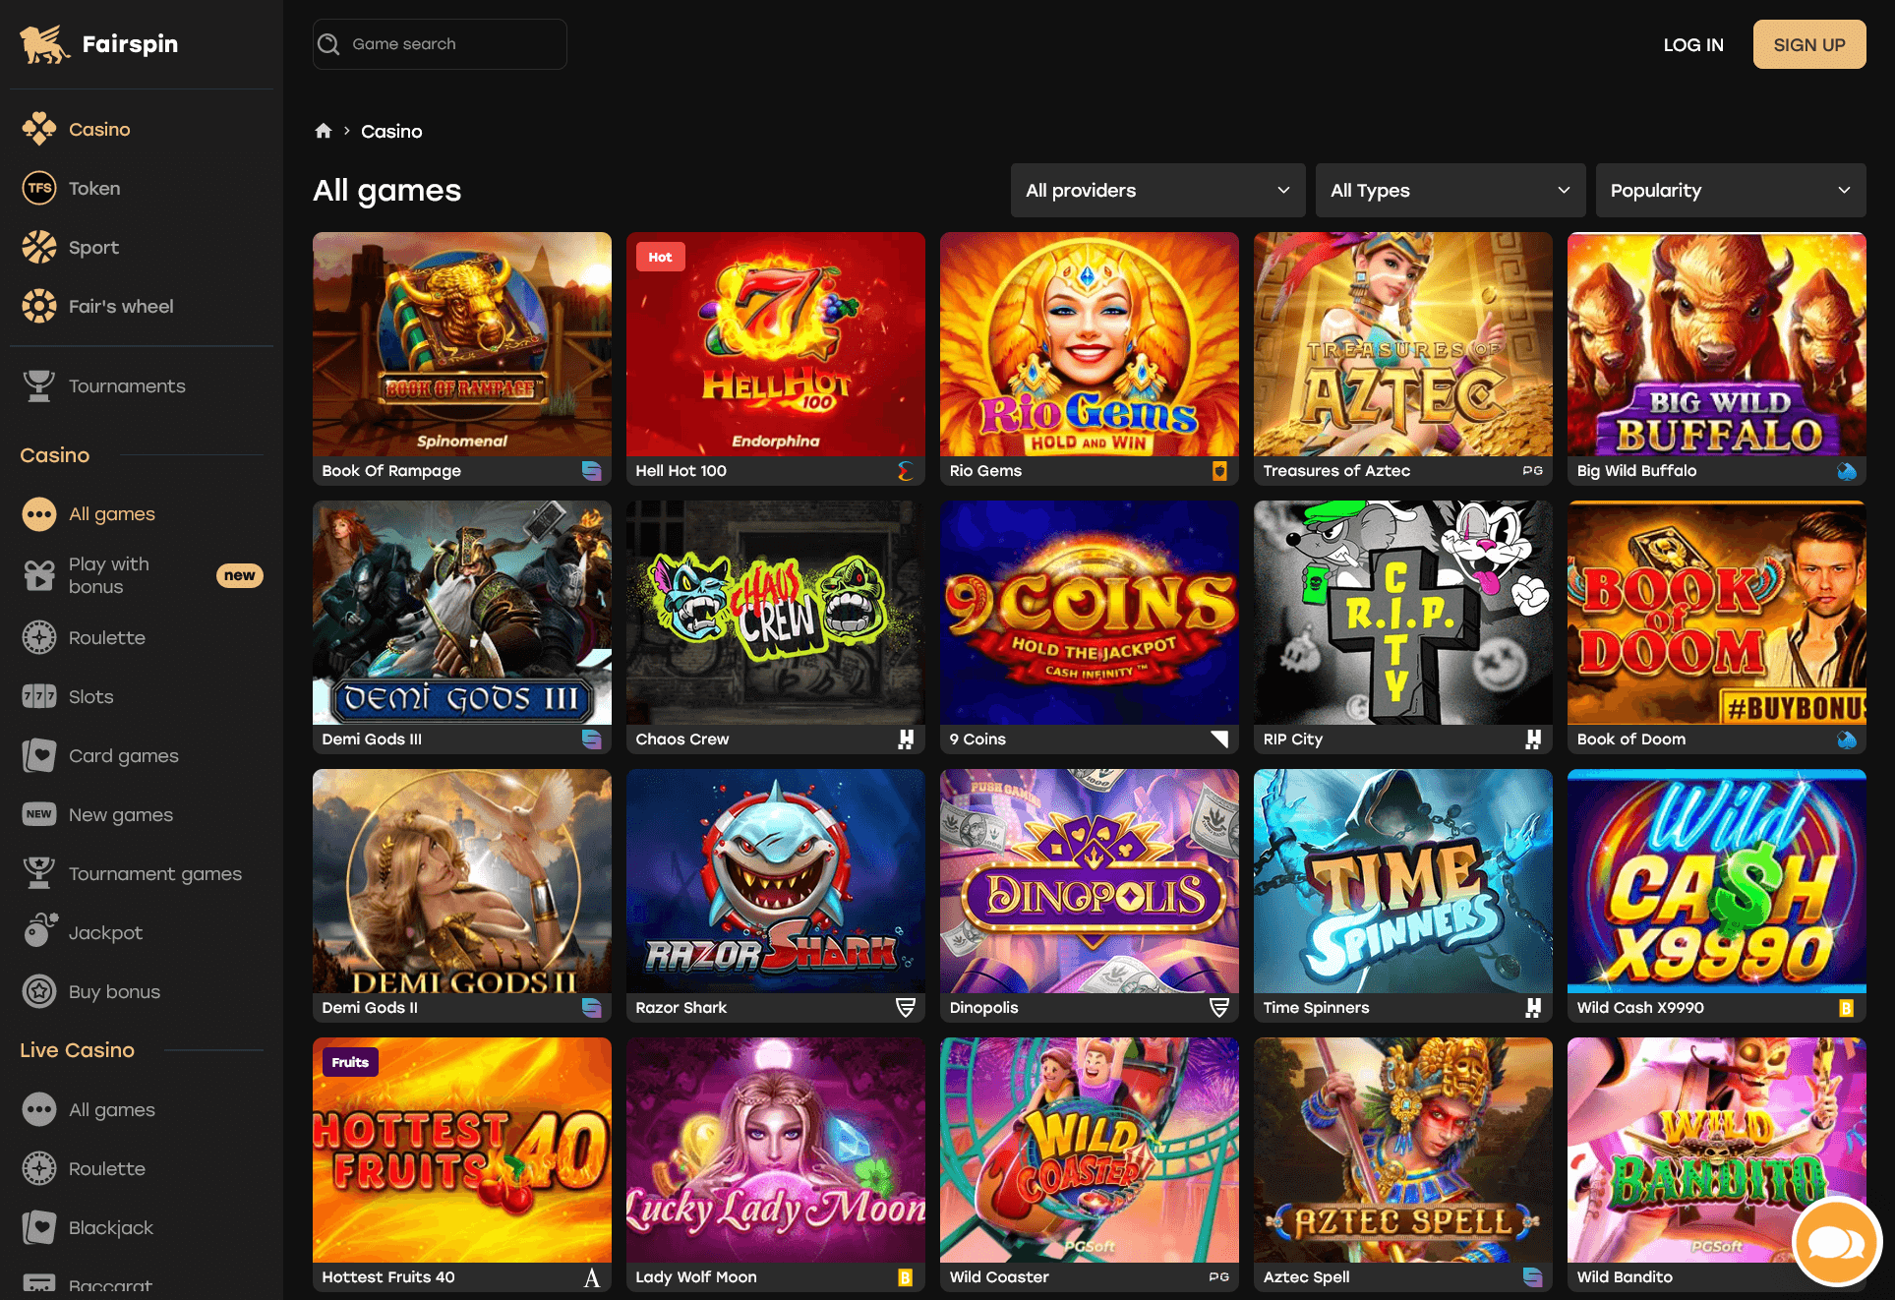The image size is (1895, 1300).
Task: Click the Game search input field
Action: tap(440, 44)
